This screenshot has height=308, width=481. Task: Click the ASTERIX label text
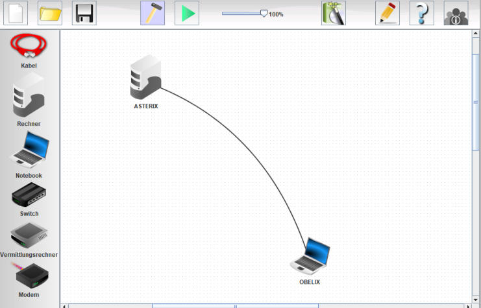coord(146,106)
